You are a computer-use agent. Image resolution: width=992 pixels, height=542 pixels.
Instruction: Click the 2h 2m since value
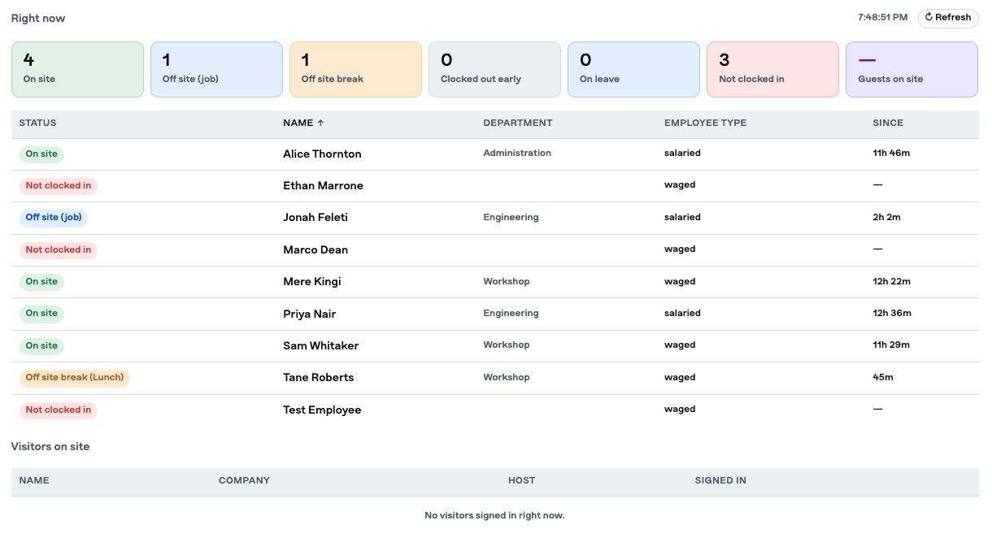coord(886,217)
